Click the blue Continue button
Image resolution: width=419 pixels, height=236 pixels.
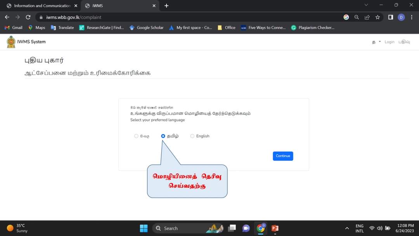tap(283, 156)
